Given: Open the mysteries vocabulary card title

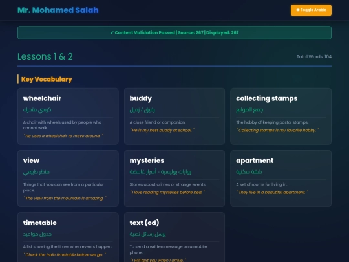Looking at the screenshot, I should click(x=147, y=160).
